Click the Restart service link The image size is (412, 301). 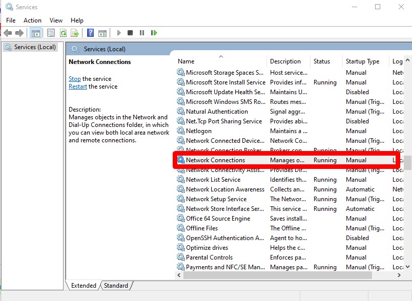pyautogui.click(x=77, y=87)
